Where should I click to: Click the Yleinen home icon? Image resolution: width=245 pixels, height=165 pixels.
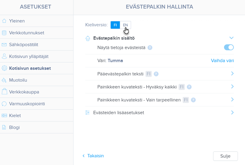[x=4, y=21]
